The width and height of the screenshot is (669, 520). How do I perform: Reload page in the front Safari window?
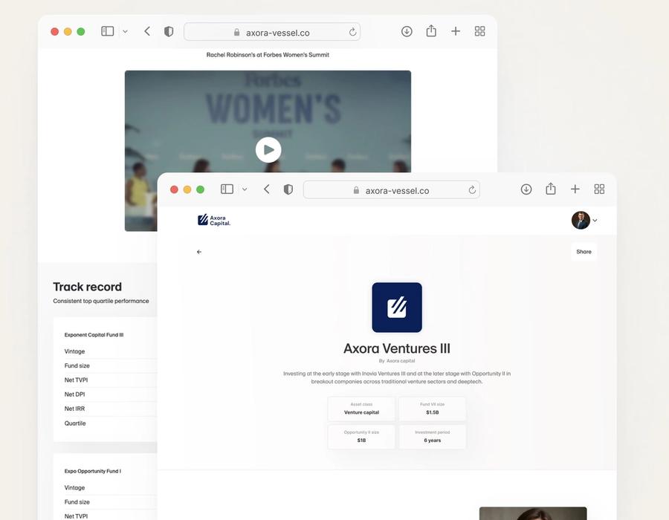tap(472, 189)
